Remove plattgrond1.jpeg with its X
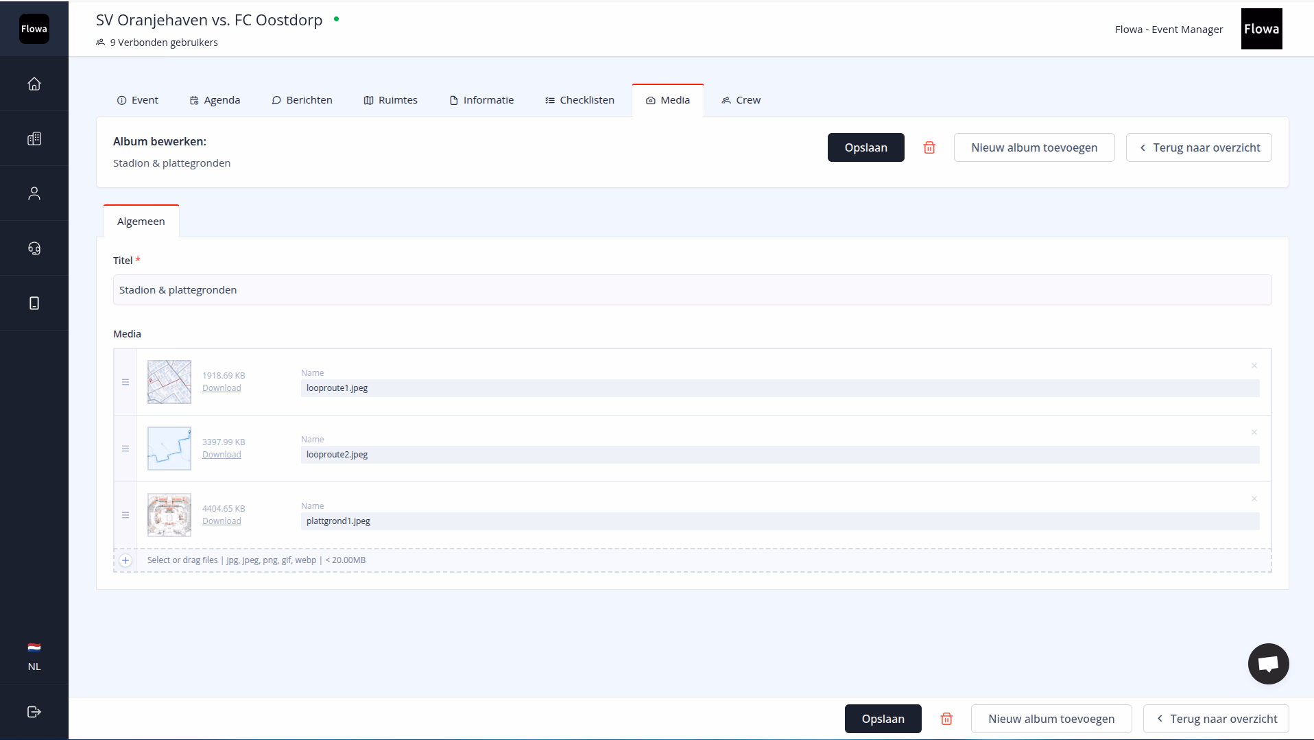This screenshot has width=1314, height=740. pyautogui.click(x=1254, y=499)
